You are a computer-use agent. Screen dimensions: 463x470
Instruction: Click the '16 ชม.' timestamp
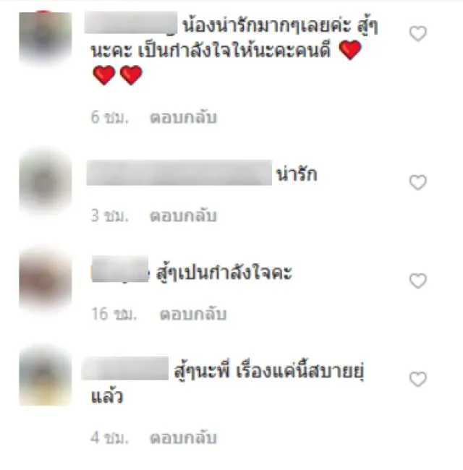(x=114, y=314)
